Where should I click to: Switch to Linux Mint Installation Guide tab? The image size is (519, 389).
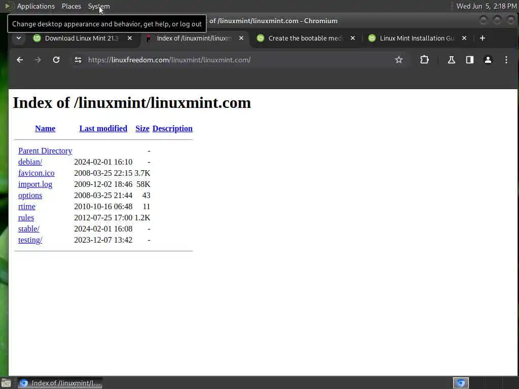[x=417, y=38]
